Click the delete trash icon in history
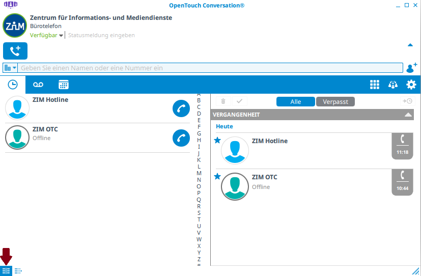The width and height of the screenshot is (421, 276). click(x=223, y=101)
